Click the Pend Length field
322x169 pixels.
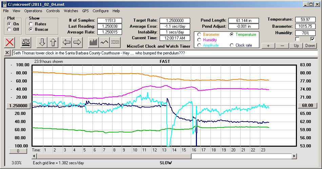[x=244, y=21]
